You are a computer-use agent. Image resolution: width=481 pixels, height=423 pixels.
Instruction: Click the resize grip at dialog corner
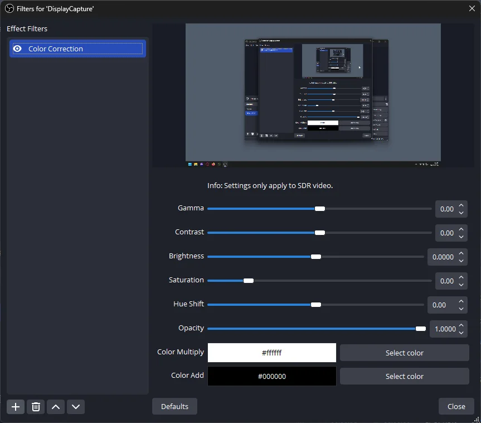[x=477, y=419]
